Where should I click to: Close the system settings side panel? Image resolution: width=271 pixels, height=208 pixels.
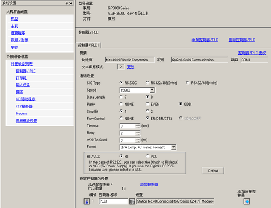(x=71, y=3)
